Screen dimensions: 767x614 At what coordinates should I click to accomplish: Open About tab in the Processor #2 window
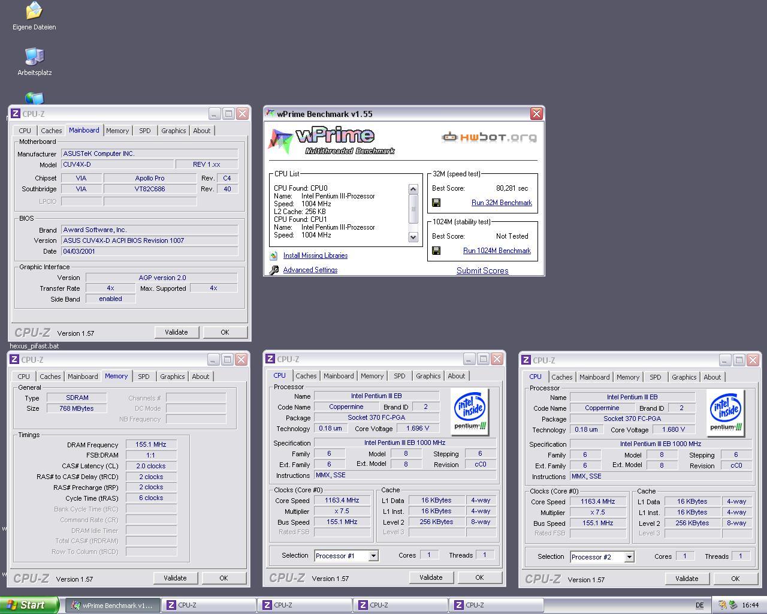click(x=712, y=377)
